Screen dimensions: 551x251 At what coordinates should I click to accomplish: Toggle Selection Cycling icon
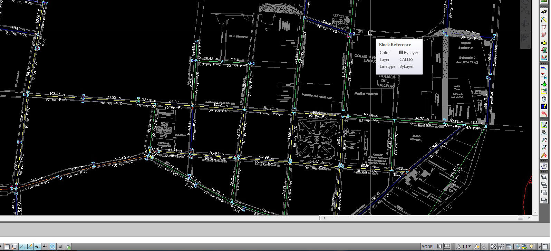click(68, 247)
